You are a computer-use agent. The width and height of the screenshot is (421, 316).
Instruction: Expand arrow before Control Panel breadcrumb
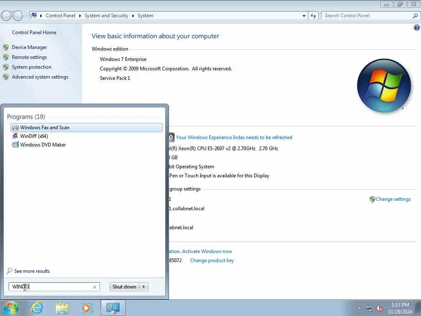(41, 16)
